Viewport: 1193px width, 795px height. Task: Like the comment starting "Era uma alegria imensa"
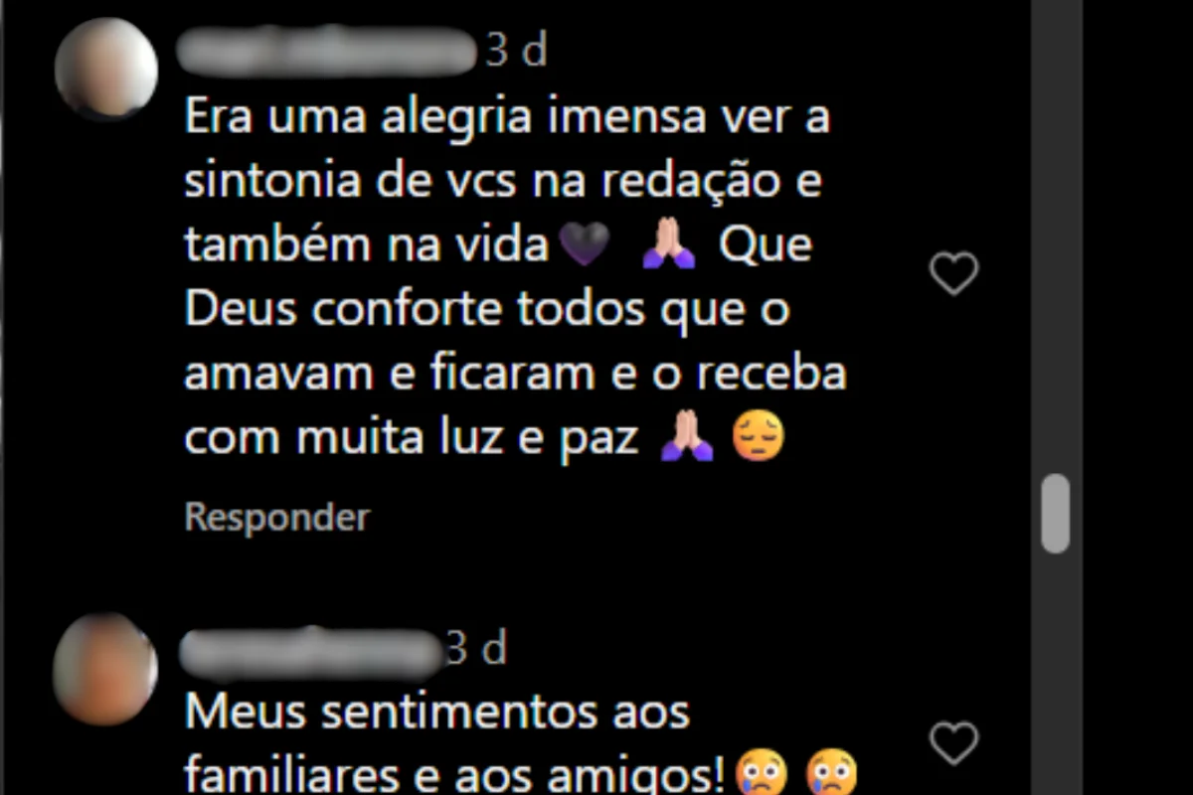953,273
